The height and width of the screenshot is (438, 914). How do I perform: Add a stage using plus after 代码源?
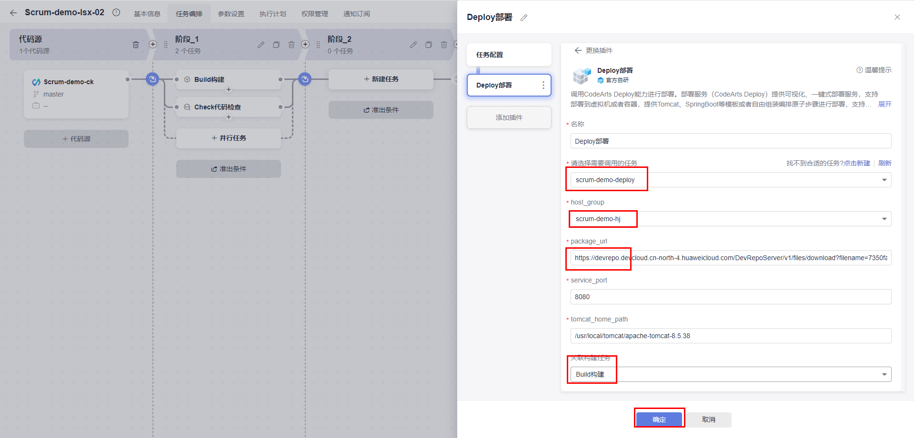click(x=153, y=44)
